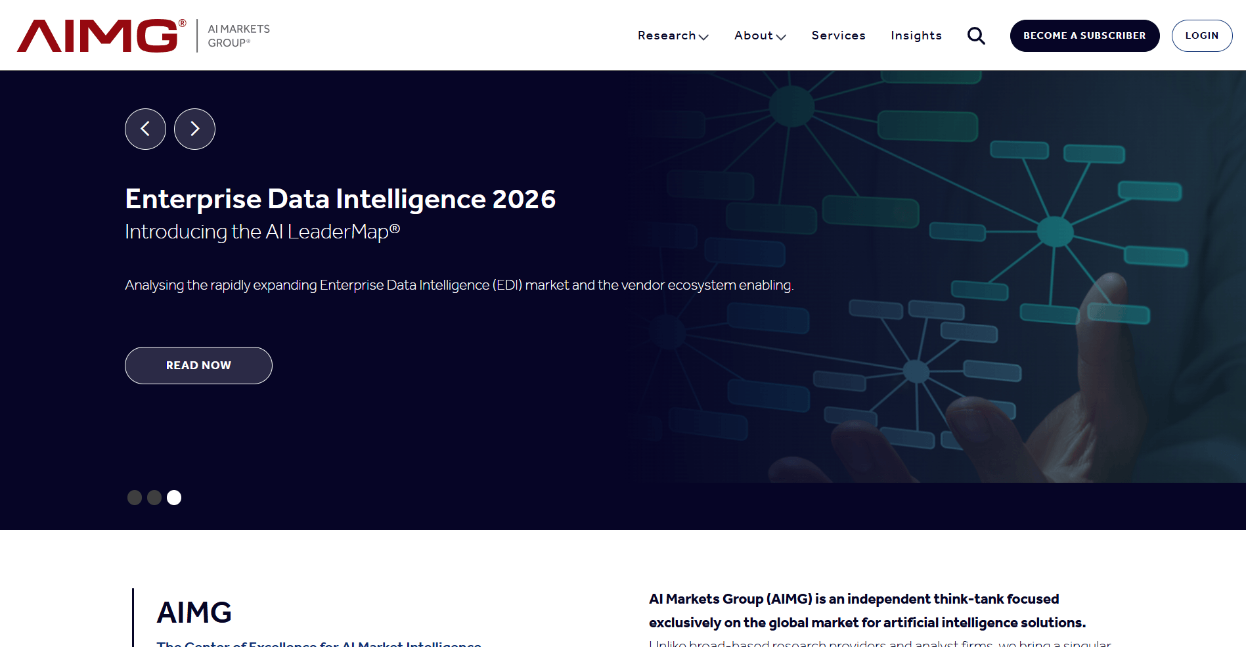
Task: Click the Analysing the rapidly expanding description text
Action: [x=459, y=285]
